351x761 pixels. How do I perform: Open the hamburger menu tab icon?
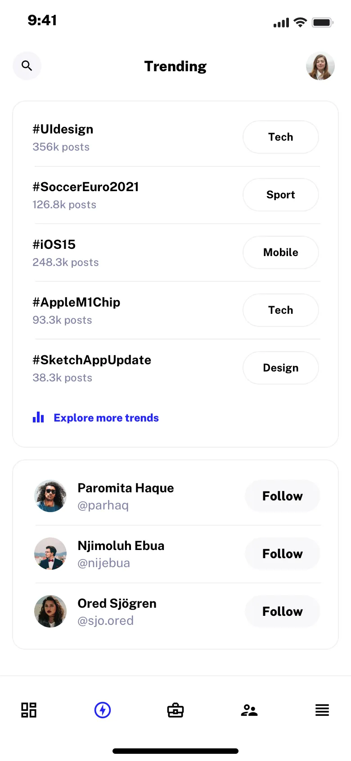322,710
